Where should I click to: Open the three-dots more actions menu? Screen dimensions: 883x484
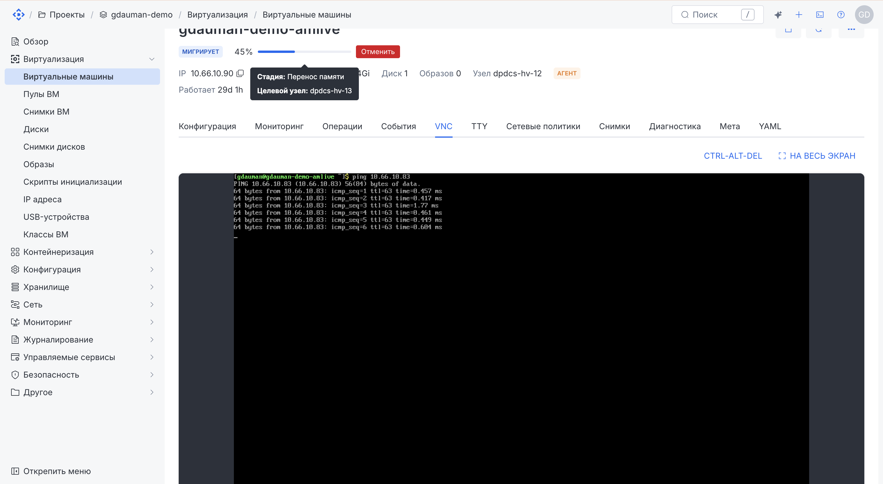[851, 30]
